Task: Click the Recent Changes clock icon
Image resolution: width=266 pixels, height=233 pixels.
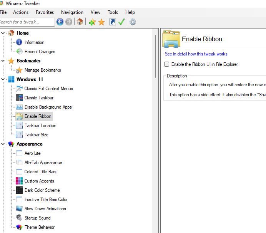Action: tap(19, 52)
